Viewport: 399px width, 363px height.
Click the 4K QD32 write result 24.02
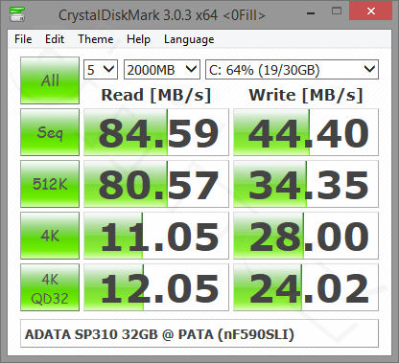coord(306,287)
